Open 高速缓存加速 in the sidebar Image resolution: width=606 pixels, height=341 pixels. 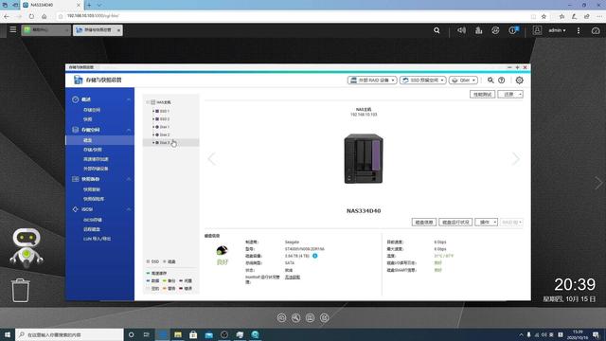click(x=96, y=159)
